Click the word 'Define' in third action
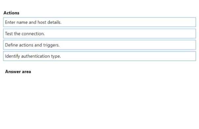 point(12,45)
